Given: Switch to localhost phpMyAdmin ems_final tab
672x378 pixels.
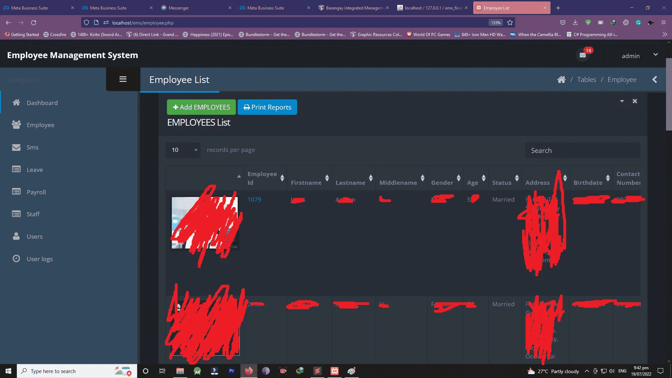Looking at the screenshot, I should click(432, 8).
